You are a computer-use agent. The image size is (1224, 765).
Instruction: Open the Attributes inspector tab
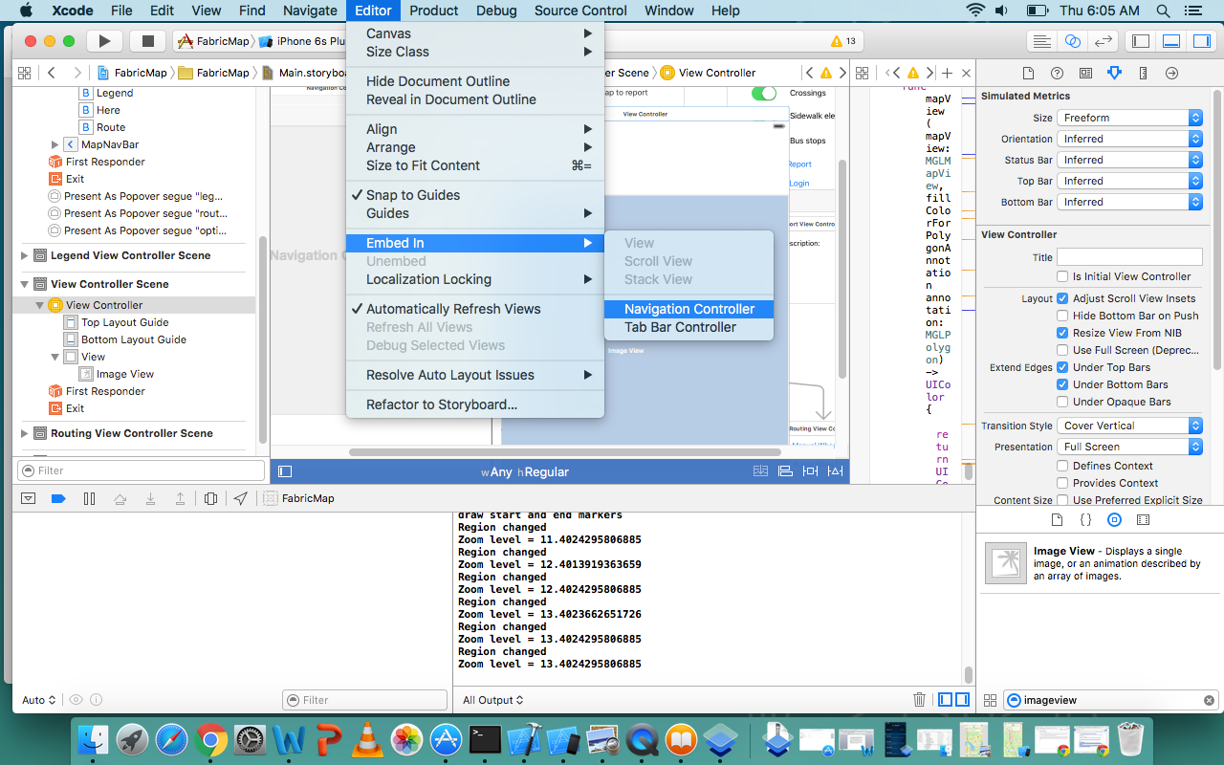coord(1114,74)
